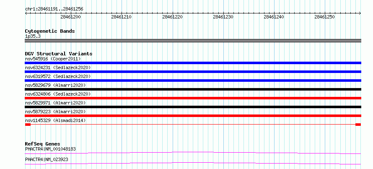The image size is (373, 169).
Task: Select the magenta line of PHACTR4|NM_023923
Action: 193,163
